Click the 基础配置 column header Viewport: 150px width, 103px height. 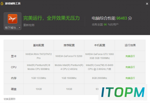(x=39, y=45)
